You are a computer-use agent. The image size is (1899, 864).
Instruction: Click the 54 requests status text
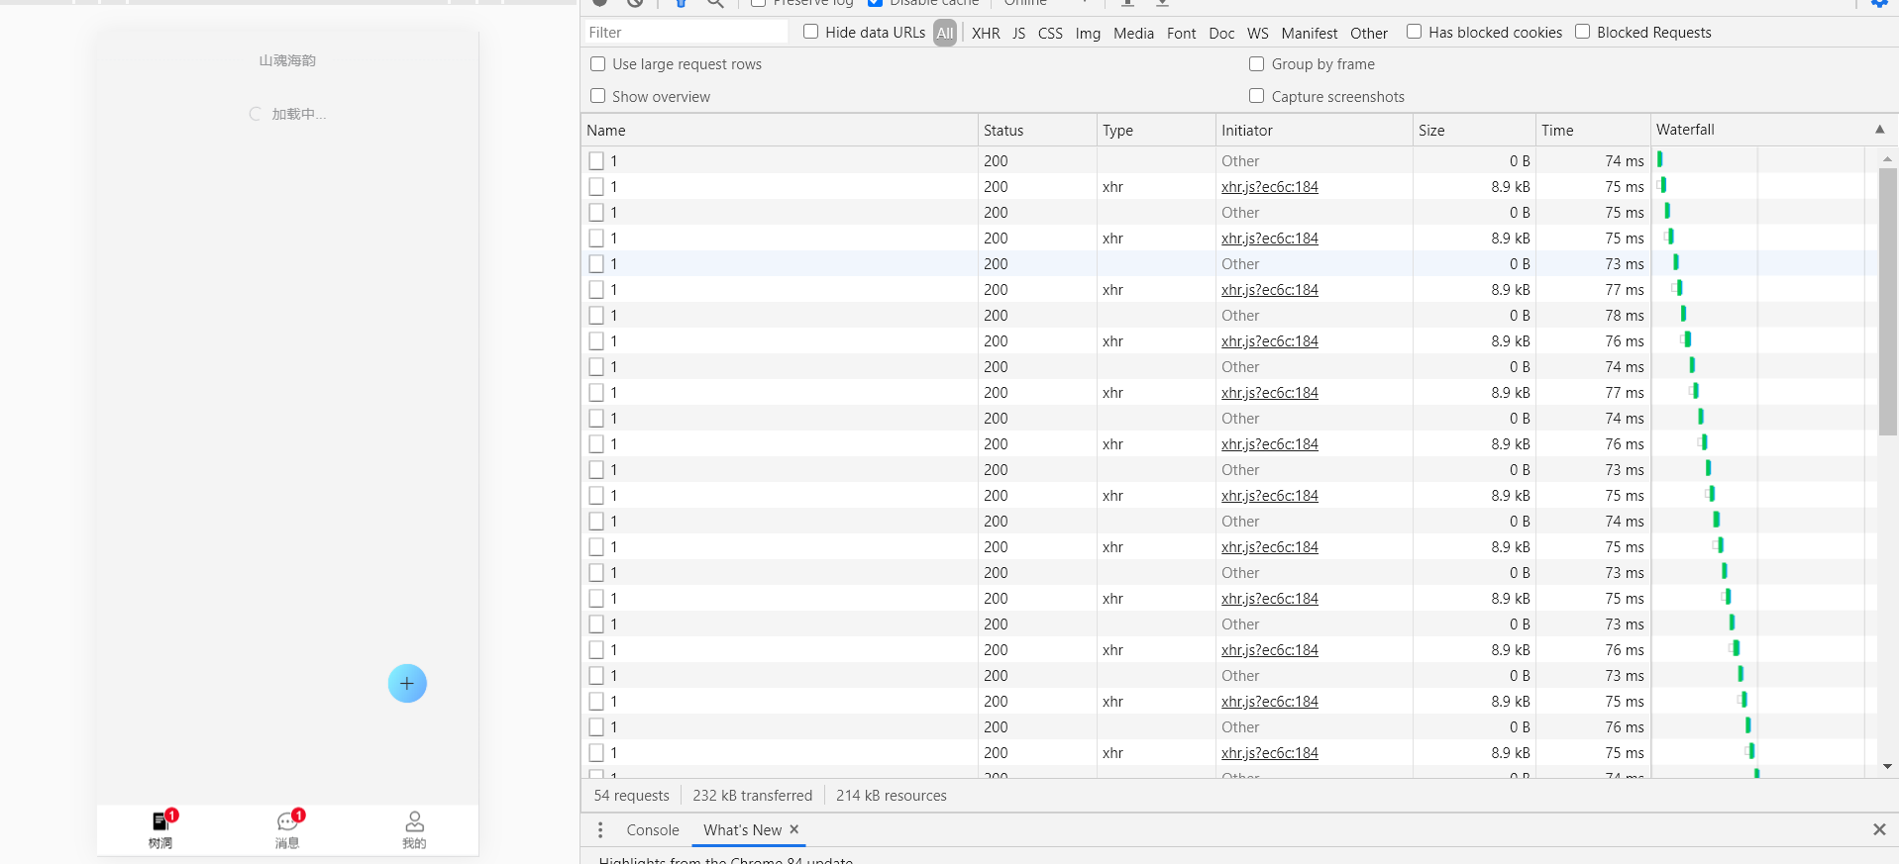point(631,796)
